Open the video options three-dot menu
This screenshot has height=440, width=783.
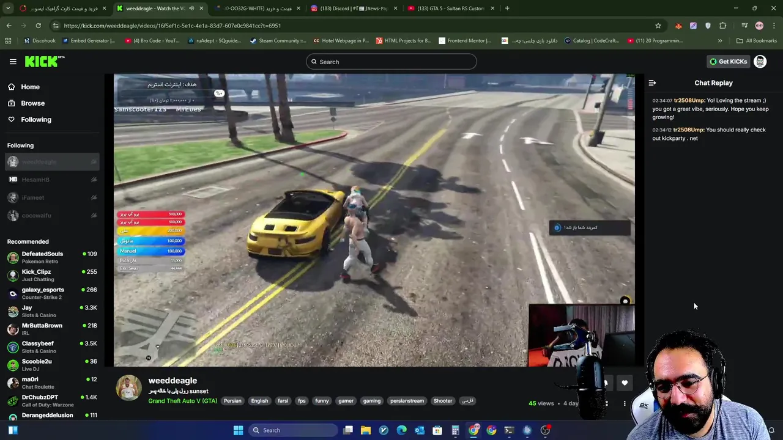pyautogui.click(x=625, y=403)
